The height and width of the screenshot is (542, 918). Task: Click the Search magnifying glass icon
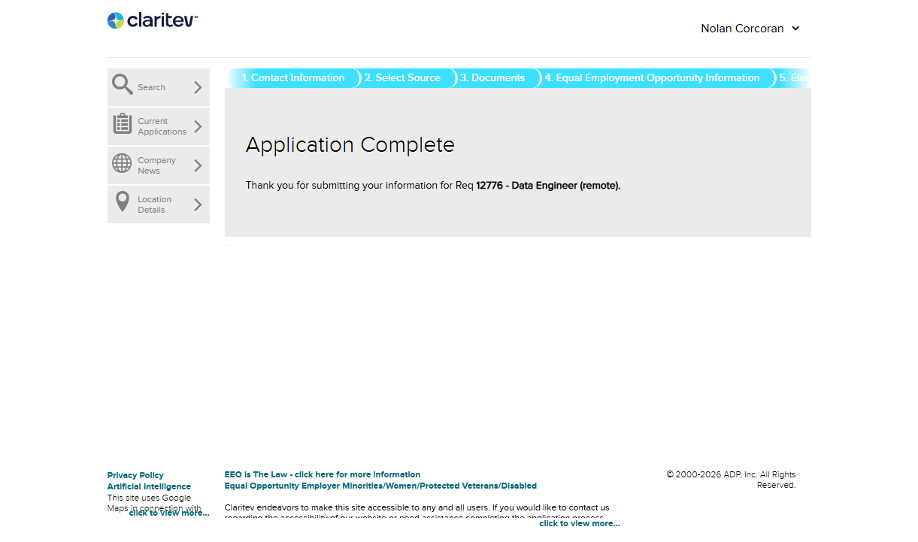coord(123,84)
